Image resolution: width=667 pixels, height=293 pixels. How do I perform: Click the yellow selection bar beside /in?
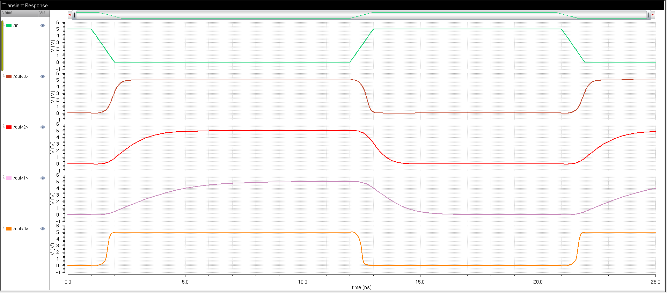(2, 46)
